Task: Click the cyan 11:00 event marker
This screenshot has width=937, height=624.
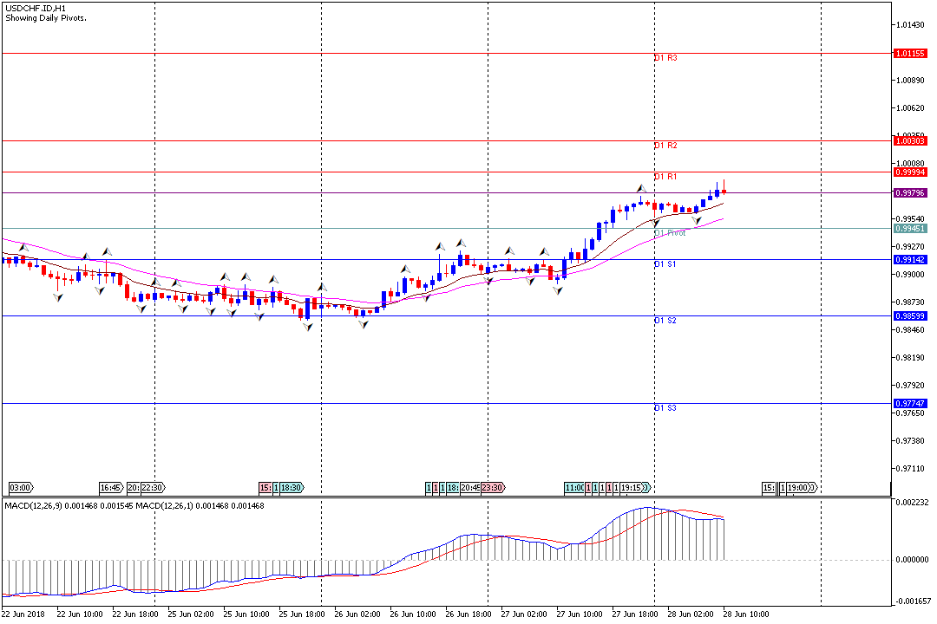Action: click(575, 488)
